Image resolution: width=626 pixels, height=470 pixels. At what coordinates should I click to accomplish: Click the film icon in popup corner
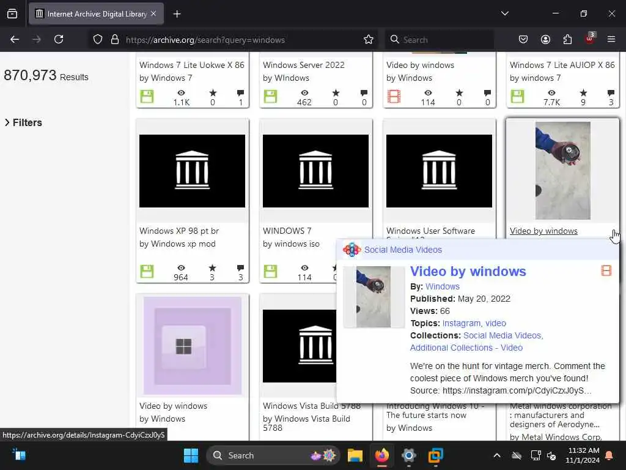coord(606,270)
